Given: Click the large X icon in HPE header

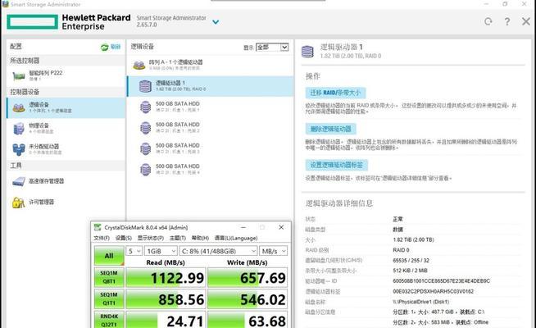Looking at the screenshot, I should tap(526, 21).
